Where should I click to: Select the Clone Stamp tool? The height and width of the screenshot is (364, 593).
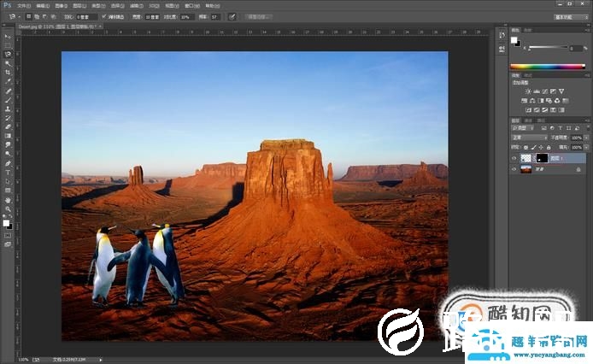click(x=8, y=109)
